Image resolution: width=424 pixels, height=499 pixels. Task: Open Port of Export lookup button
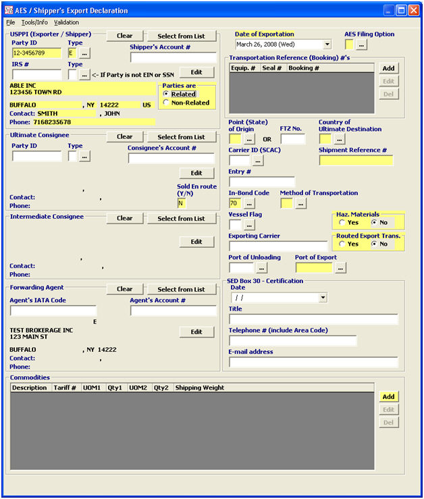(x=340, y=268)
